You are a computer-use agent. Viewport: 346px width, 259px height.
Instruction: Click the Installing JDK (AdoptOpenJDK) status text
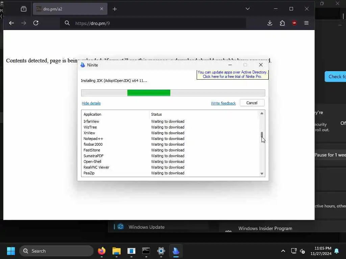(x=114, y=81)
